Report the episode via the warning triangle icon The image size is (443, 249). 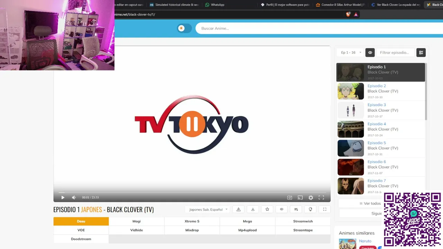238,209
